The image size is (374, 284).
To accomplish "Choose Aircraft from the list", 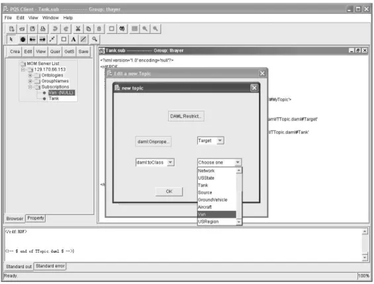I will (x=217, y=207).
